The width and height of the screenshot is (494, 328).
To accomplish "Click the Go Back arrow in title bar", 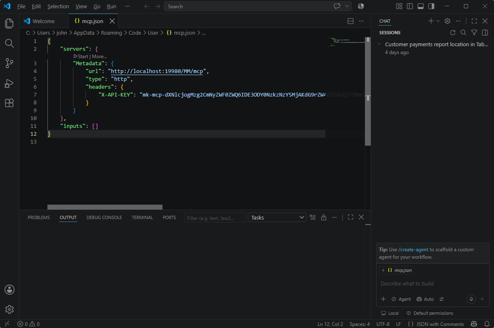I will [146, 6].
